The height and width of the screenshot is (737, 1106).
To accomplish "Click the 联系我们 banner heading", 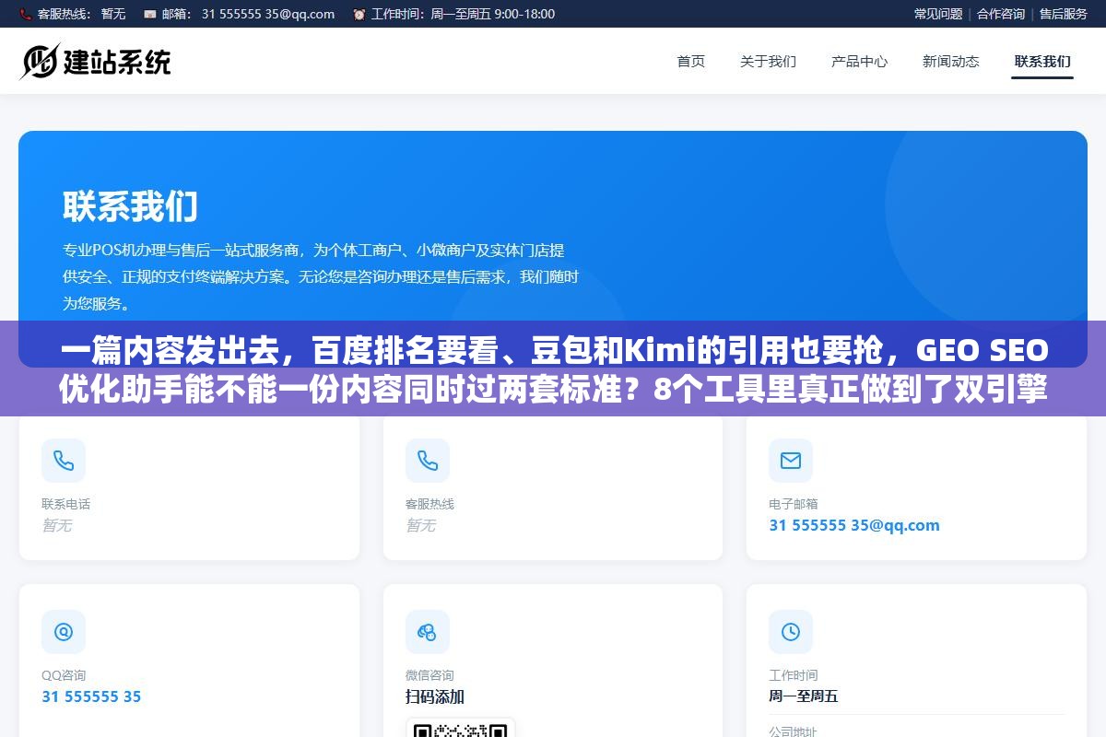I will pyautogui.click(x=130, y=206).
